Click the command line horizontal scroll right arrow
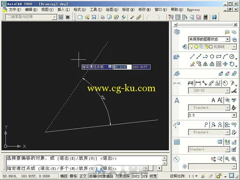This screenshot has width=240, height=180. point(159,168)
